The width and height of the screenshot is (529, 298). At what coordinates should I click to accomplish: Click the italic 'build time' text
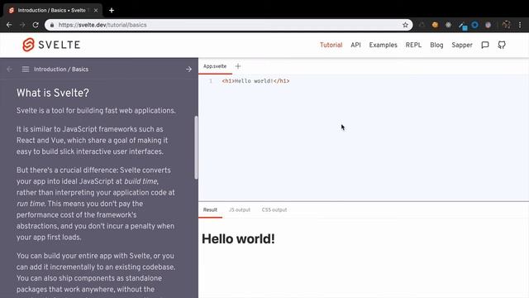141,181
